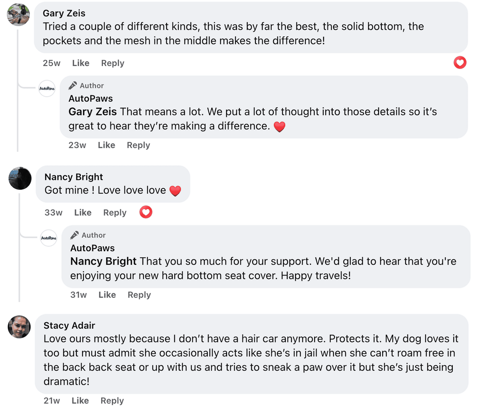Screen dimensions: 477x412
Task: Open Stacy Adair's profile photo
Action: (19, 327)
